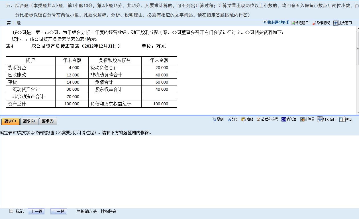This screenshot has width=359, height=219.
Task: Click the 上一题 previous question button
Action: 36,211
